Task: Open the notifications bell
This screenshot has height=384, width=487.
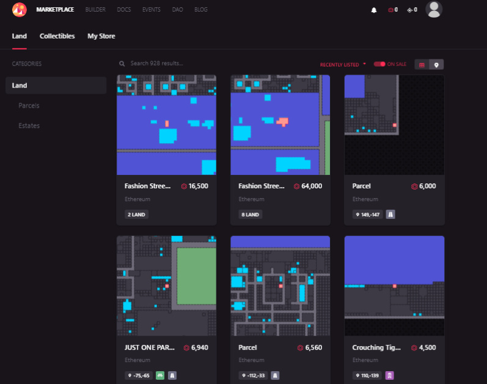Action: point(374,10)
